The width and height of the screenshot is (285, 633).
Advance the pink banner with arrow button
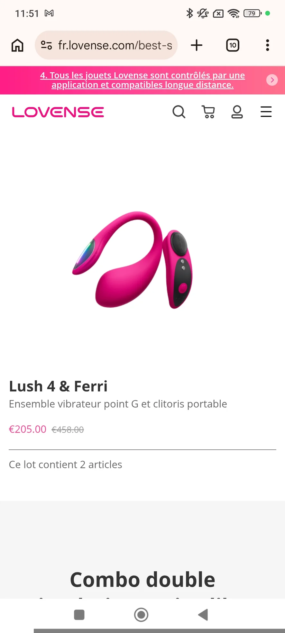click(272, 80)
